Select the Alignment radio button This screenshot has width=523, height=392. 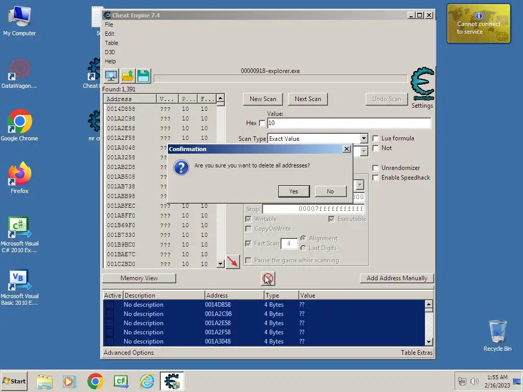(303, 238)
